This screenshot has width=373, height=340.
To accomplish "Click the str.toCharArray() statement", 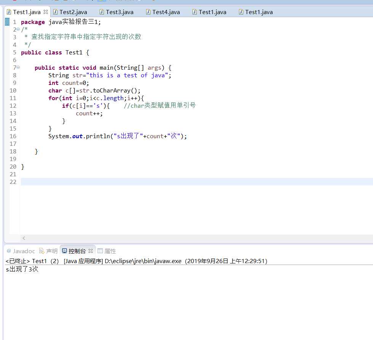I will point(94,90).
